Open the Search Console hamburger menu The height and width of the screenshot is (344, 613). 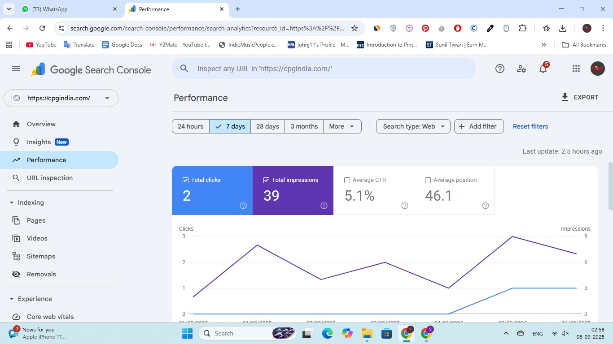(x=16, y=69)
